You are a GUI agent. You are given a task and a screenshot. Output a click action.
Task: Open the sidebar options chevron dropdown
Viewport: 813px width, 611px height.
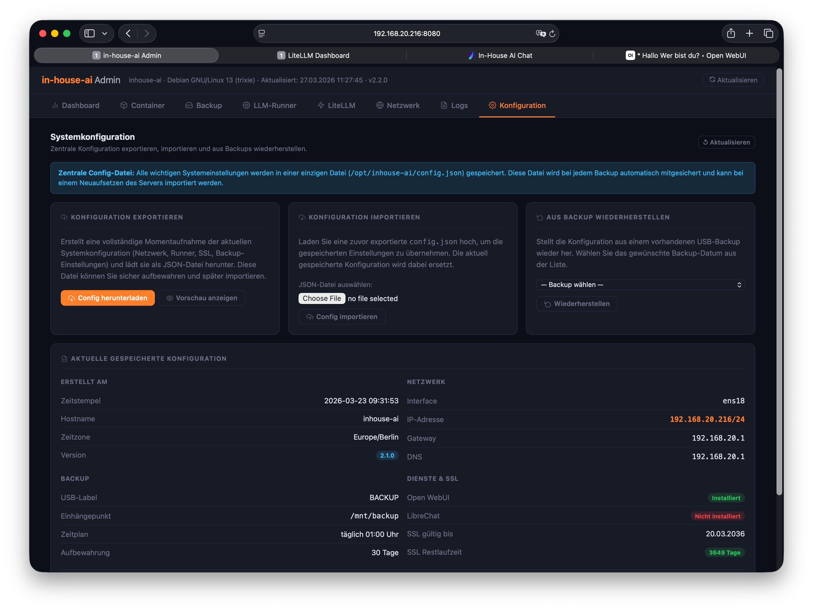[x=105, y=33]
